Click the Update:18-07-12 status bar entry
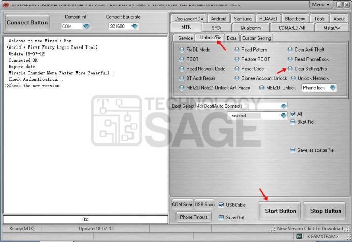 tap(96, 229)
